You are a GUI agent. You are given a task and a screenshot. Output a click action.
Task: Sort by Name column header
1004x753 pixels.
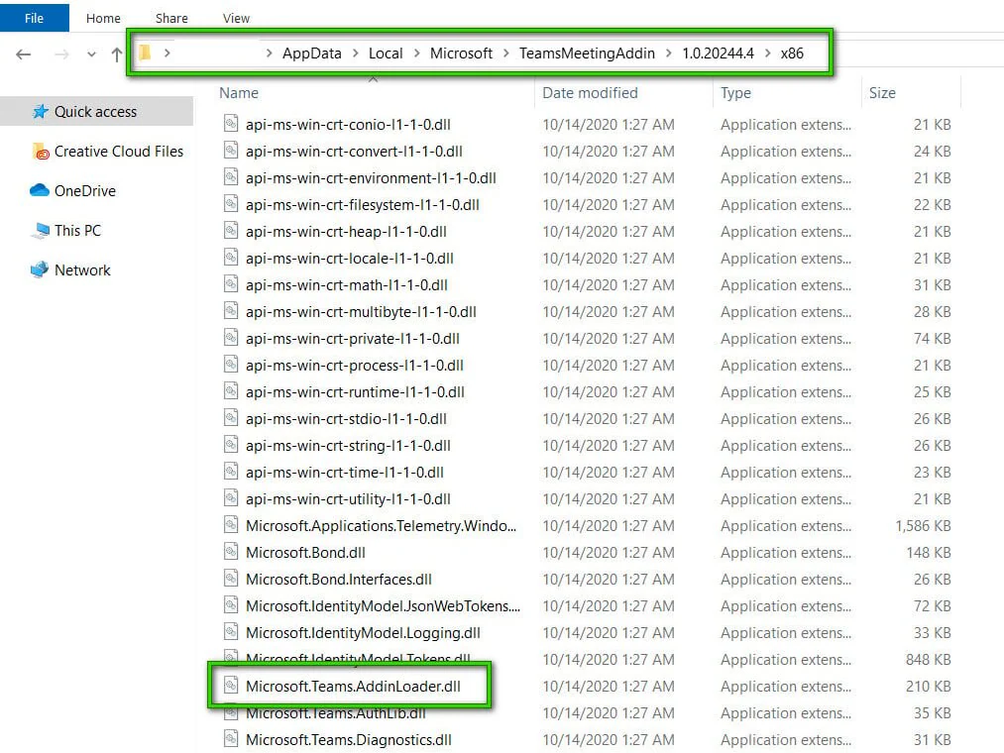239,93
